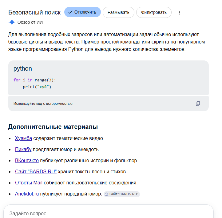Open the Пикабу link

(23, 149)
